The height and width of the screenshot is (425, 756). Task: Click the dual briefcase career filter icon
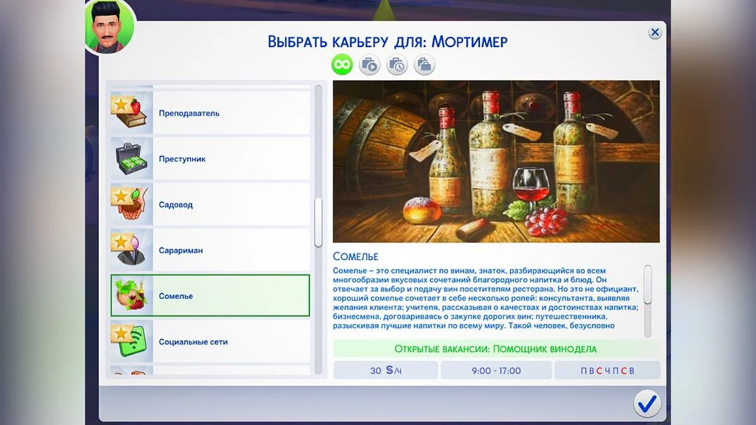424,64
